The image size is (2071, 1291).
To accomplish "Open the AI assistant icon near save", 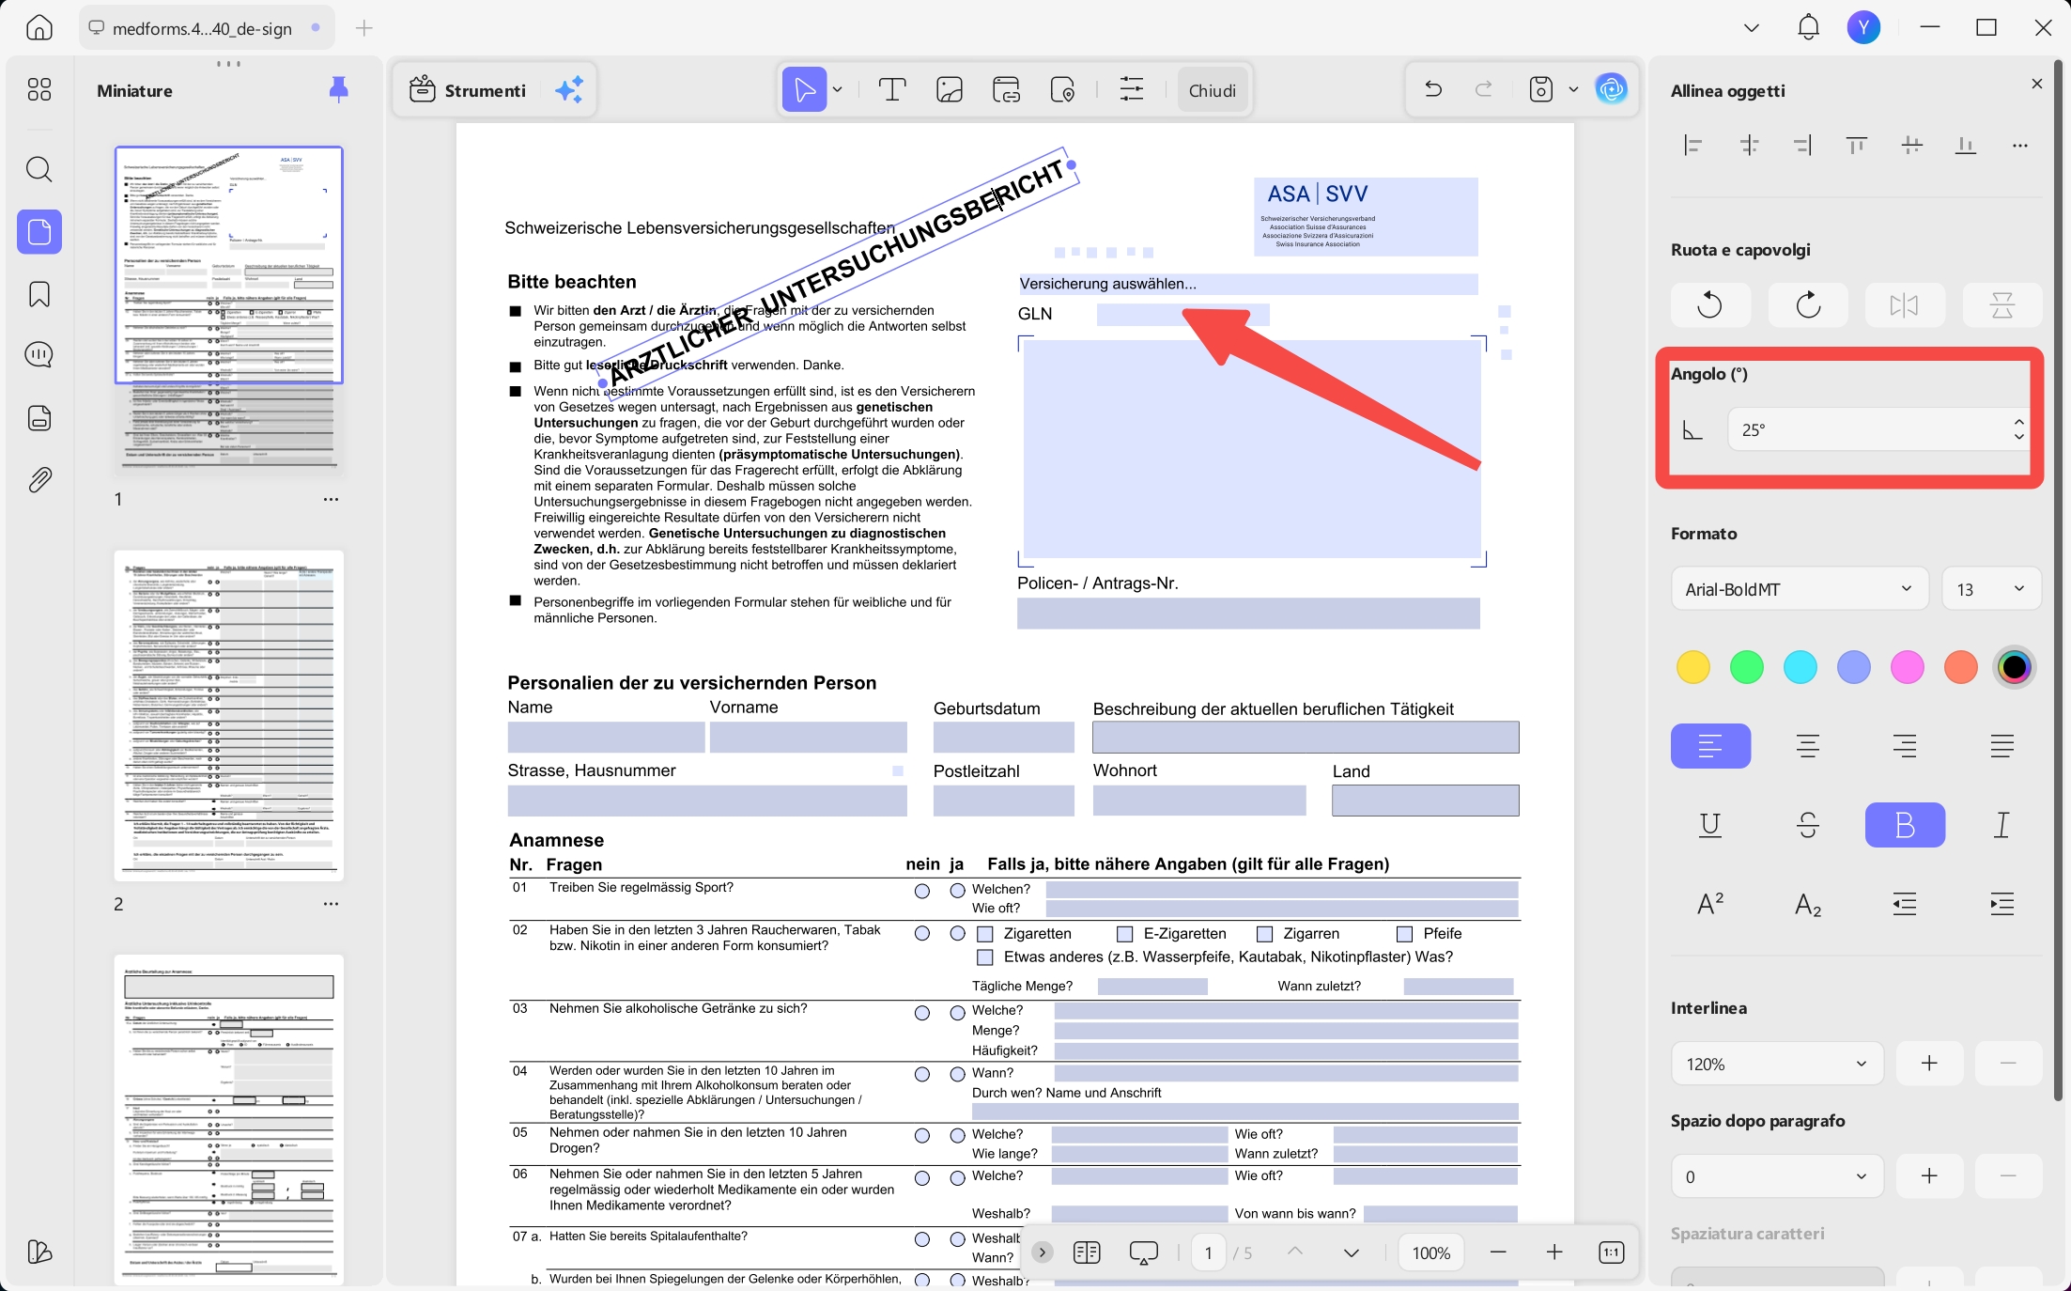I will (1612, 90).
